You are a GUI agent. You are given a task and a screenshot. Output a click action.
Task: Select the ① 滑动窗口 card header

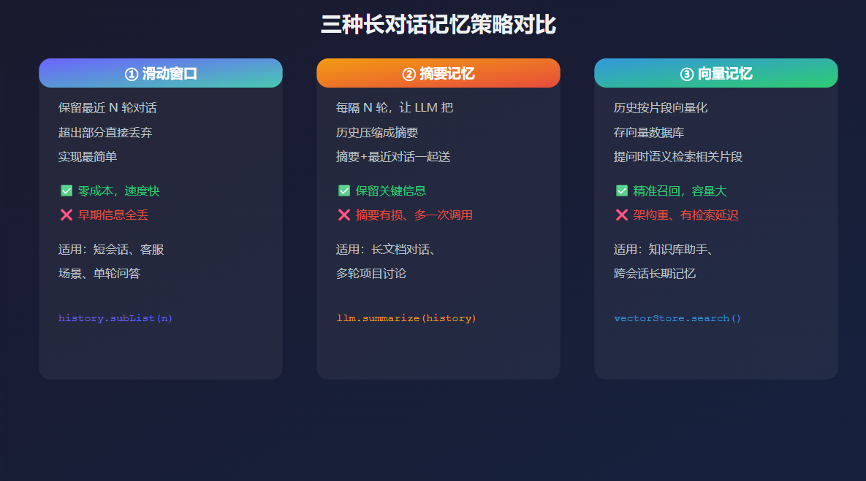161,74
